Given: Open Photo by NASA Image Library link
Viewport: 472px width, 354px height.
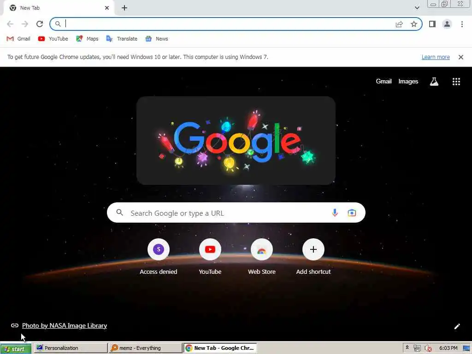Looking at the screenshot, I should click(65, 326).
